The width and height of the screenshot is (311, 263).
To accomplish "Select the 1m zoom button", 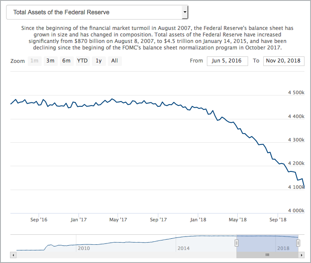I will [x=35, y=61].
